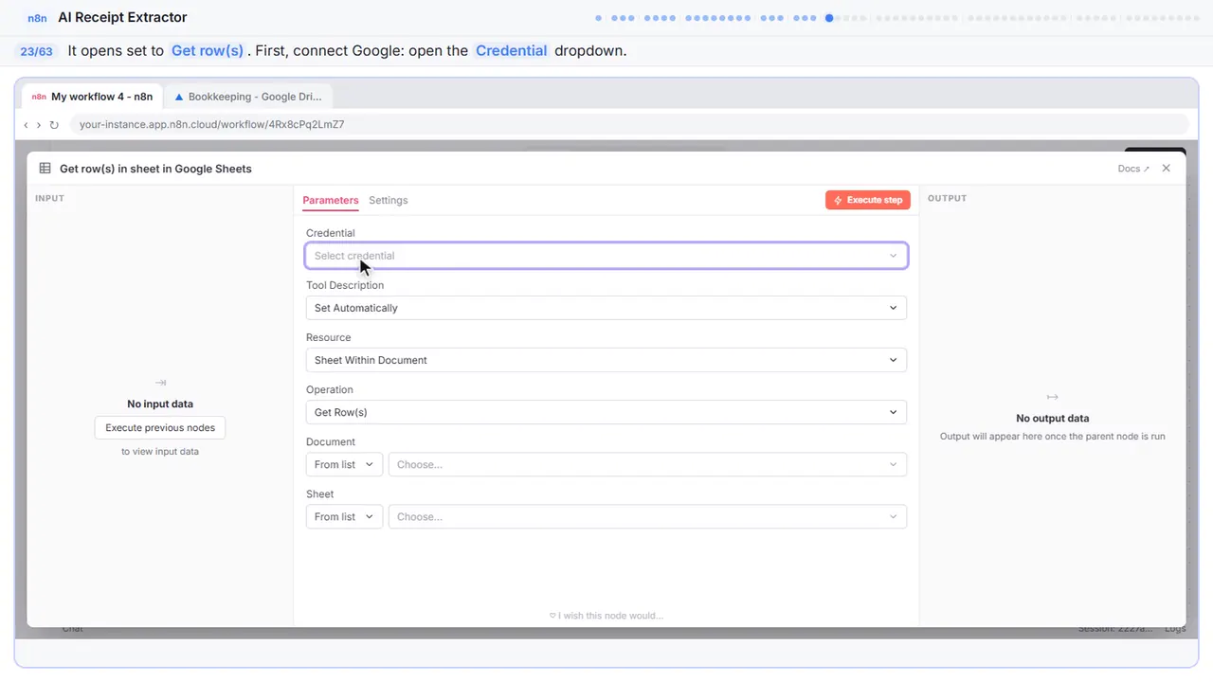Screen dimensions: 1213x682
Task: Click the Google Sheets table icon in node header
Action: click(45, 169)
